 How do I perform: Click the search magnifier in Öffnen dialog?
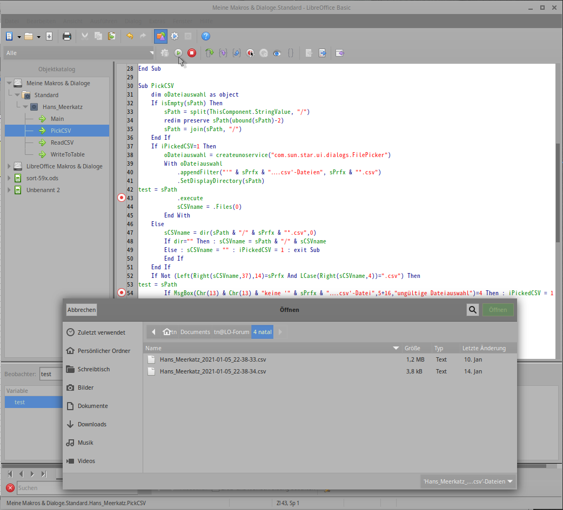(x=473, y=310)
